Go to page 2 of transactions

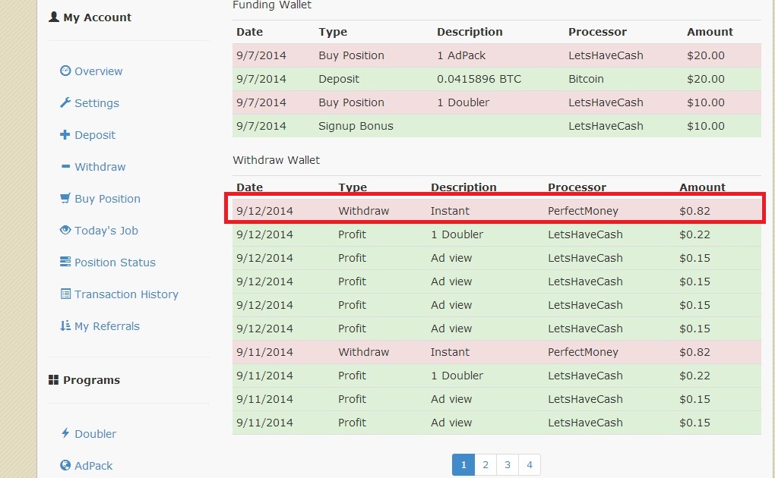pos(486,465)
